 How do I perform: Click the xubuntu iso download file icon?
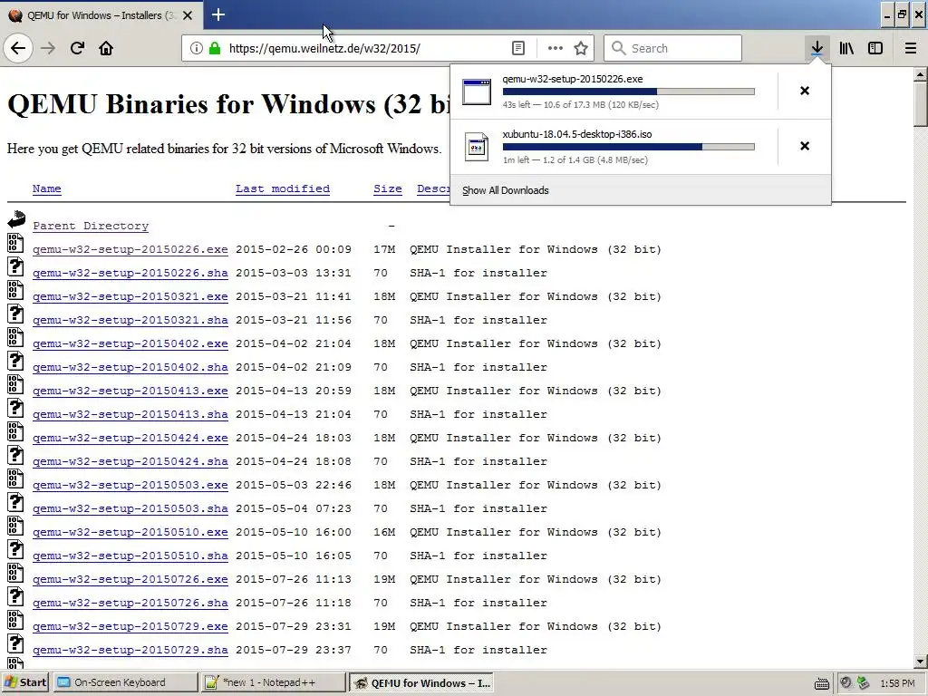(x=477, y=147)
